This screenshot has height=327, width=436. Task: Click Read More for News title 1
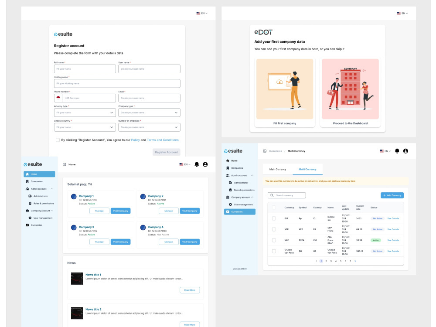[190, 290]
